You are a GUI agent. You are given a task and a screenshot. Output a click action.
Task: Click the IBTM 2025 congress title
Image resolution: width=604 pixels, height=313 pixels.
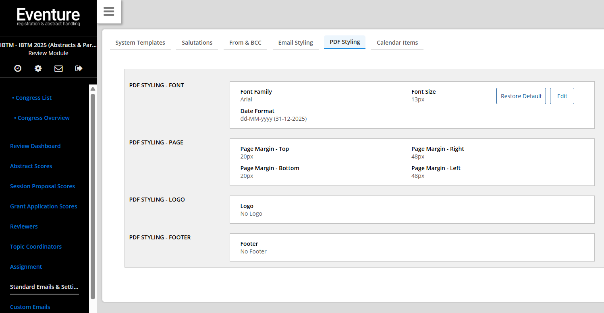tap(48, 45)
